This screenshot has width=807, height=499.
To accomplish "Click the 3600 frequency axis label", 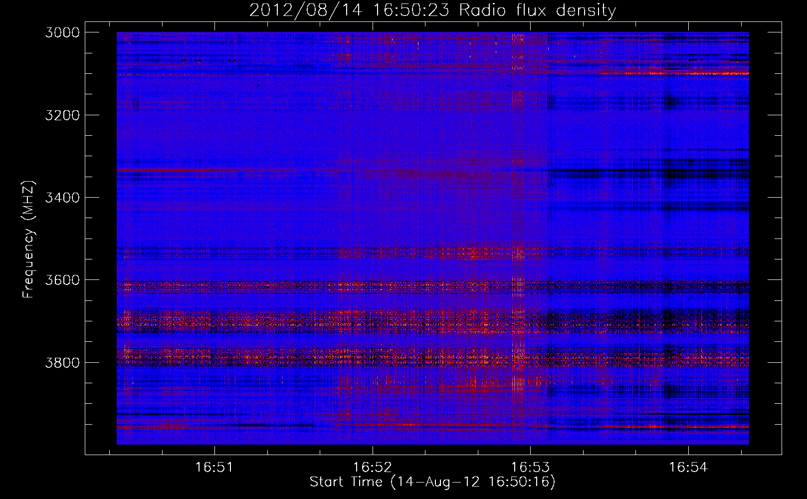I will click(62, 280).
